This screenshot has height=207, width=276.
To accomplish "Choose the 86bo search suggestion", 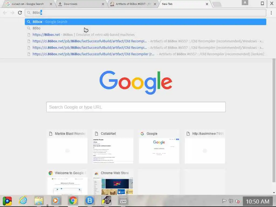I will tap(145, 28).
